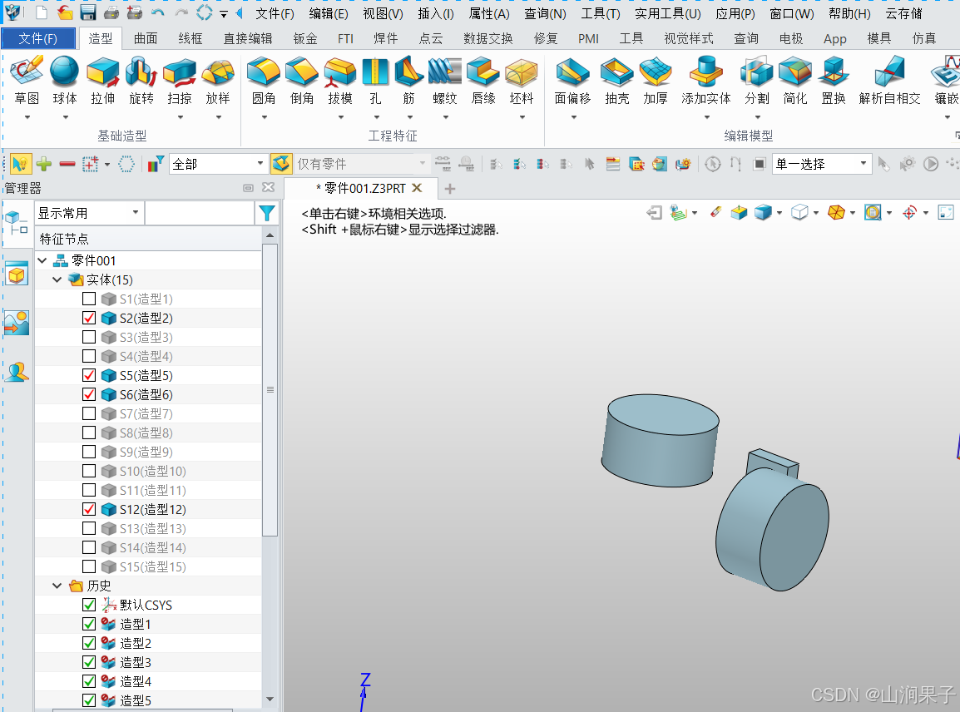Viewport: 960px width, 712px height.
Task: Select the 筋 rib tool
Action: pyautogui.click(x=409, y=81)
